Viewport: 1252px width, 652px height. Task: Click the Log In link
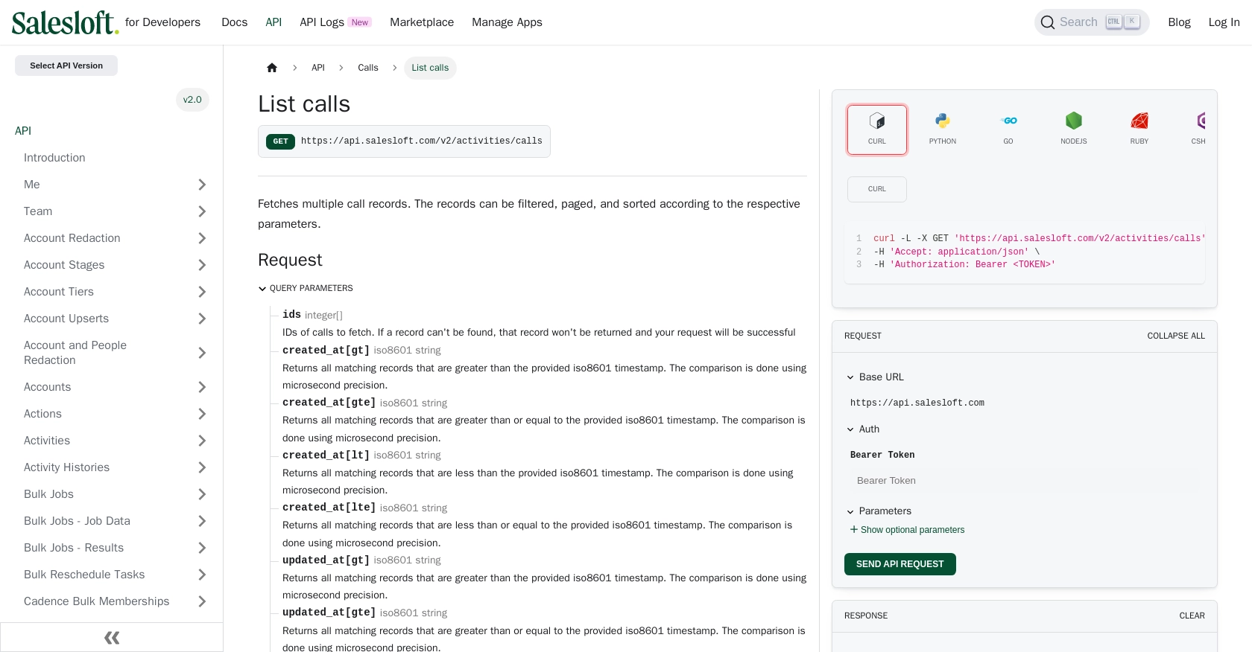tap(1224, 22)
